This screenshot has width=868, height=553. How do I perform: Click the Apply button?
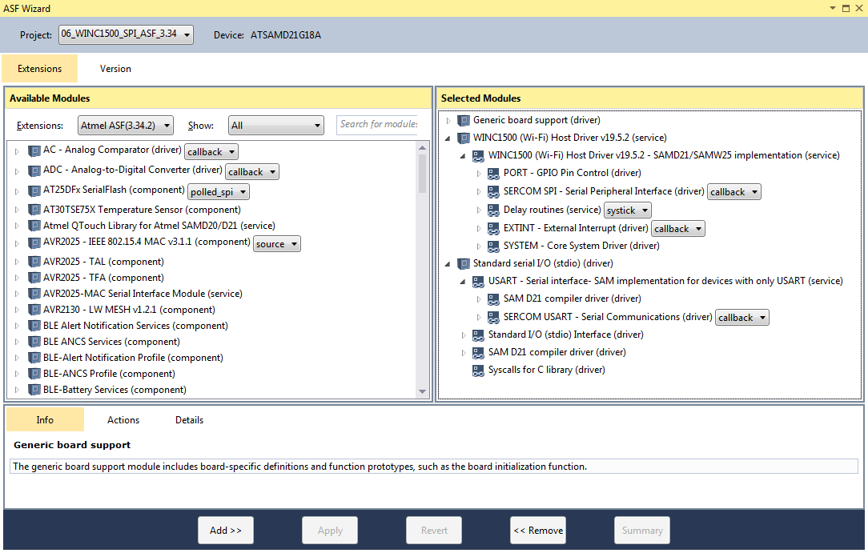[x=330, y=531]
